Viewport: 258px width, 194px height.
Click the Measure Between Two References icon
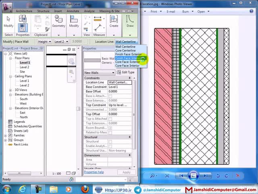(98, 27)
